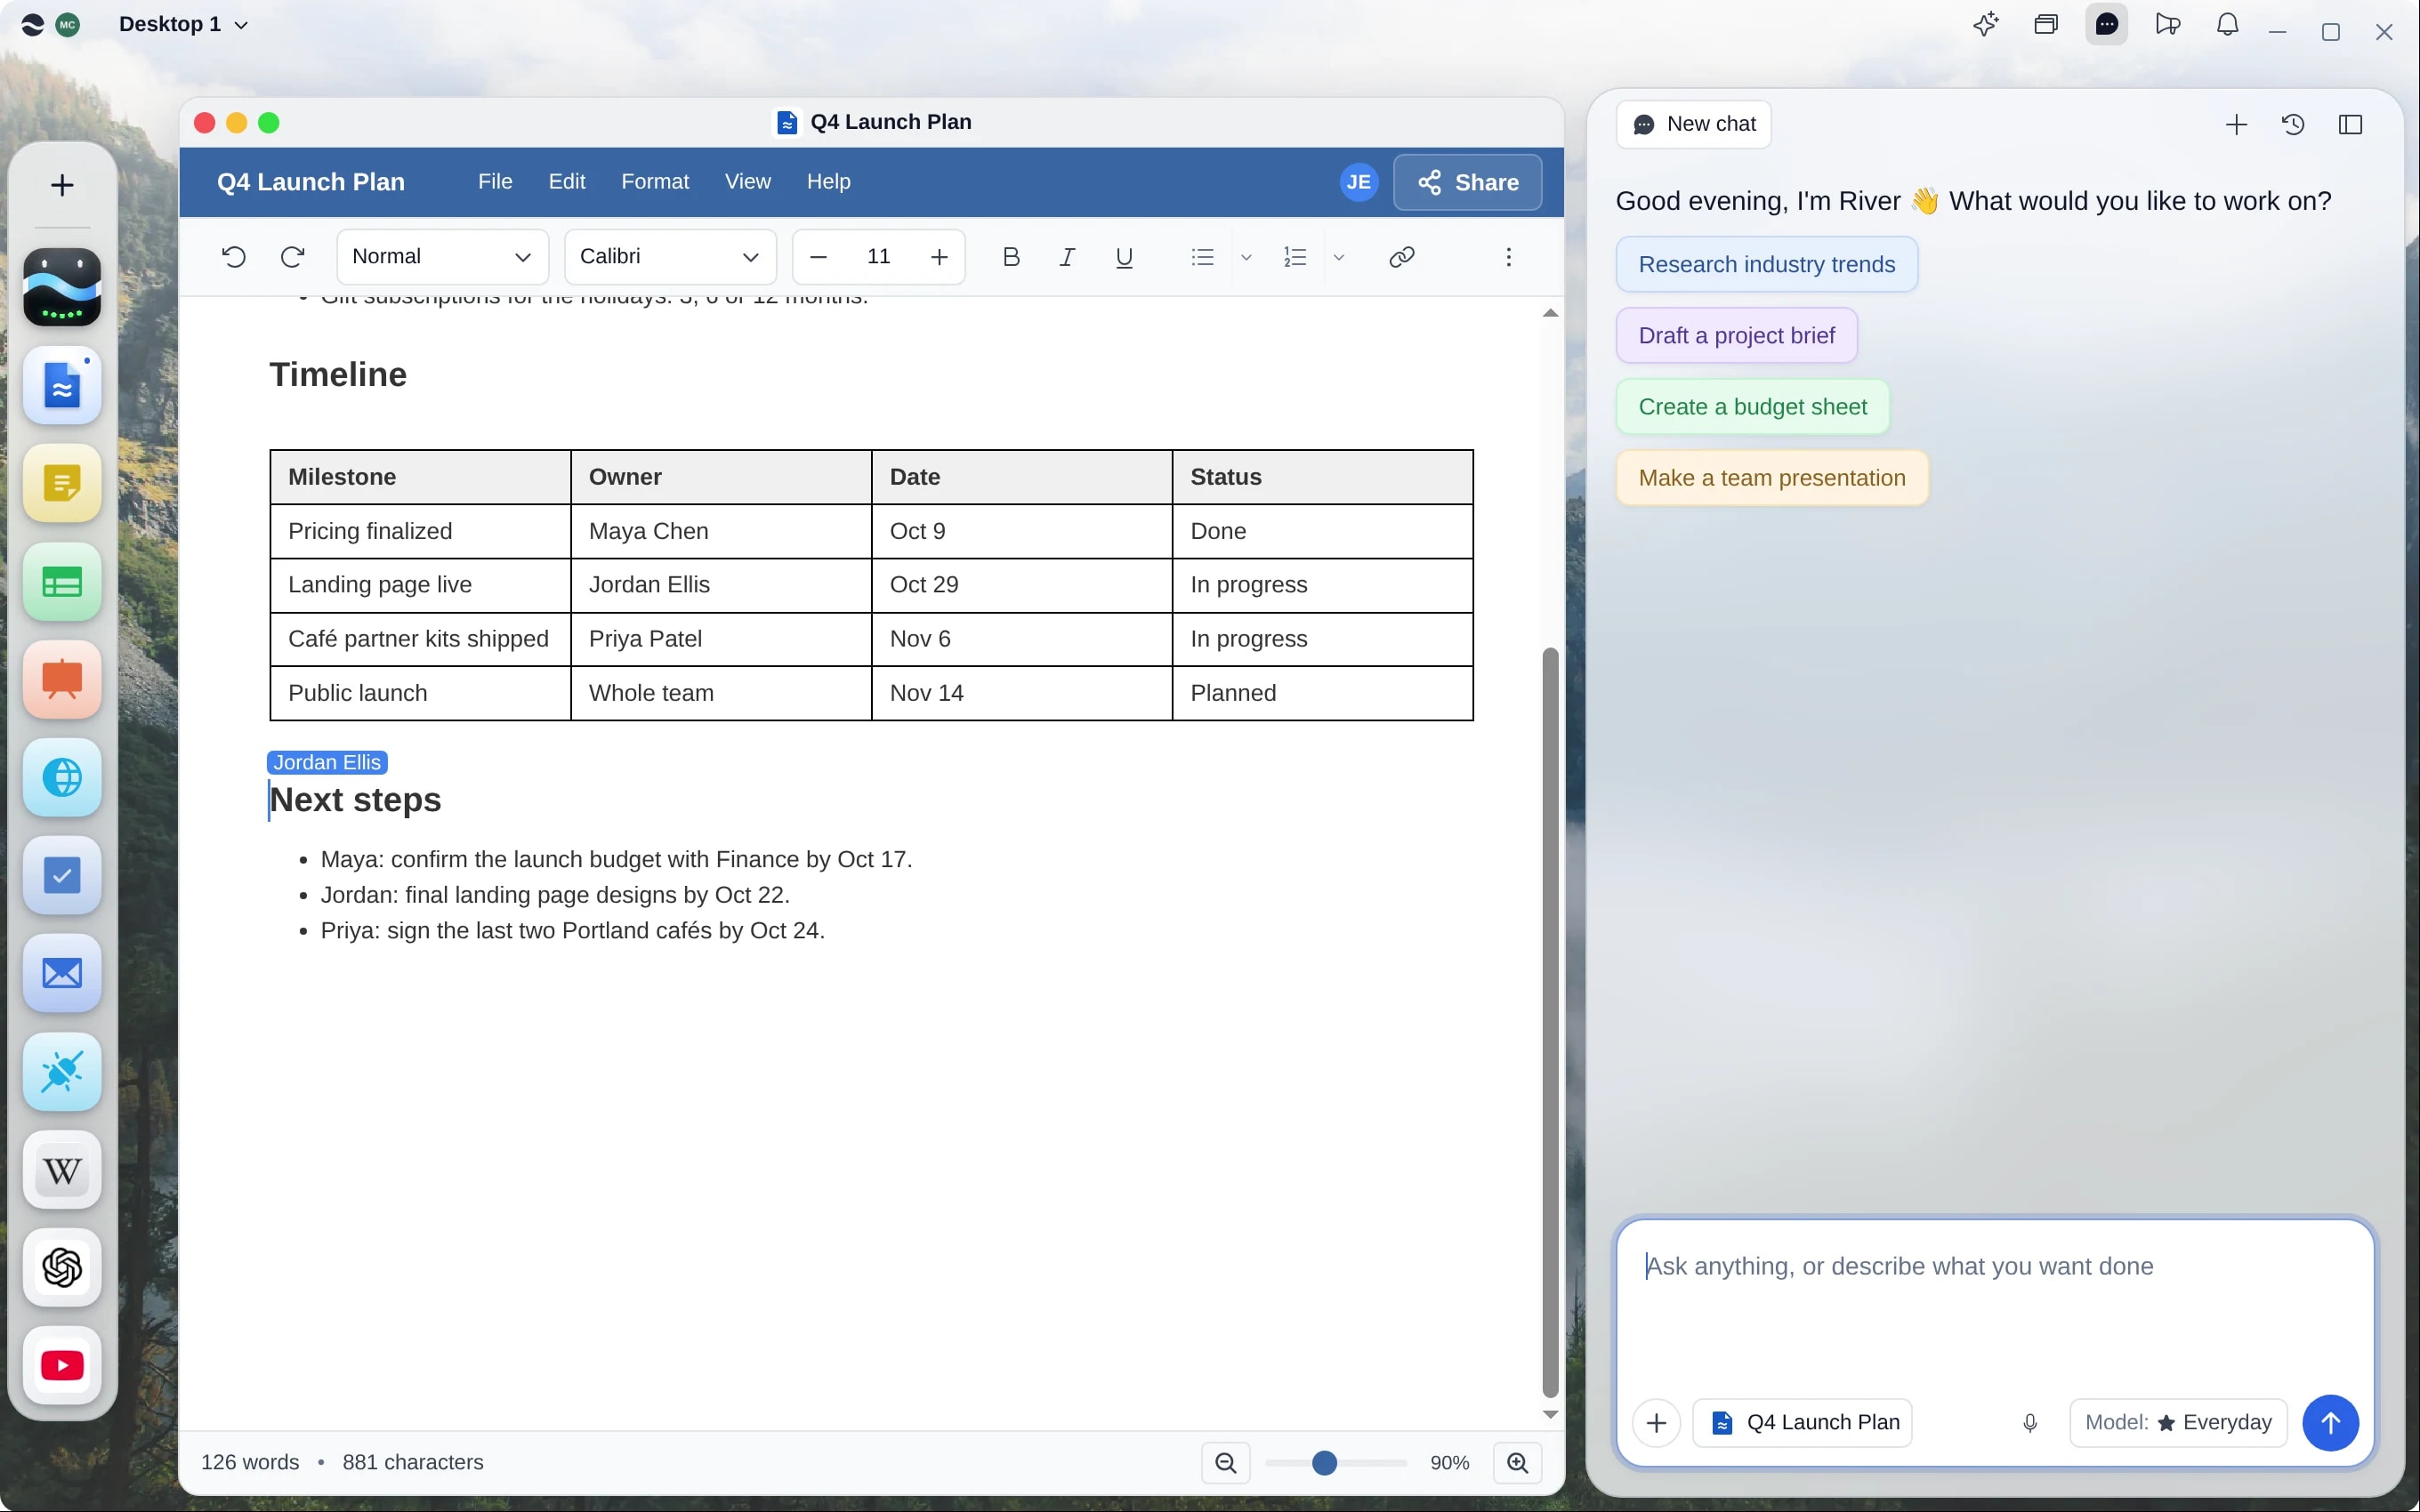Toggle Underline formatting
This screenshot has width=2420, height=1512.
[x=1124, y=257]
